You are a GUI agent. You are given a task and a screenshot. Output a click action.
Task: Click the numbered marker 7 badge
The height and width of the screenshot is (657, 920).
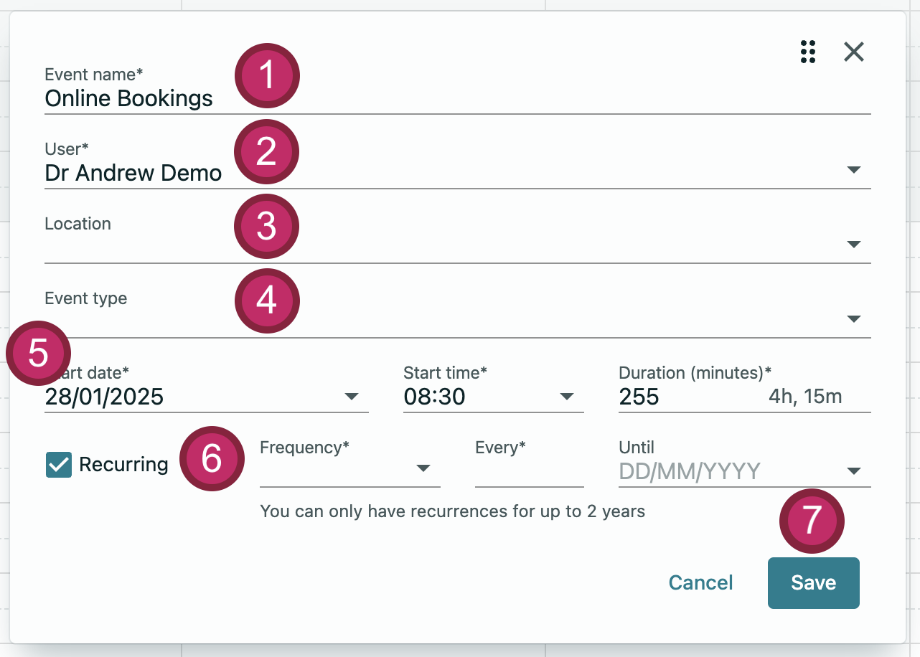[812, 521]
